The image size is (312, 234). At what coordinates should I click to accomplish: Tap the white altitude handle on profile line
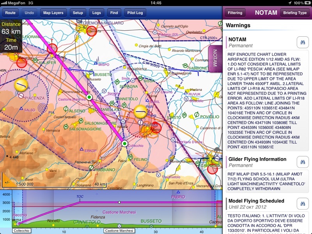(119, 202)
